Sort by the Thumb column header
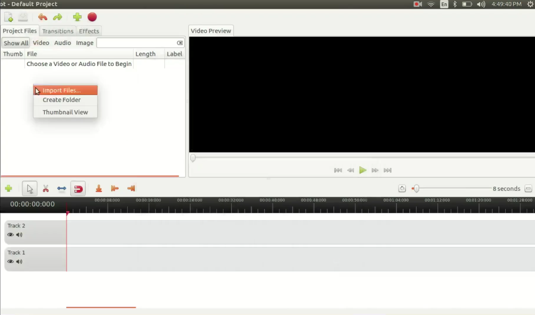Screen dimensions: 535x315 pyautogui.click(x=13, y=54)
